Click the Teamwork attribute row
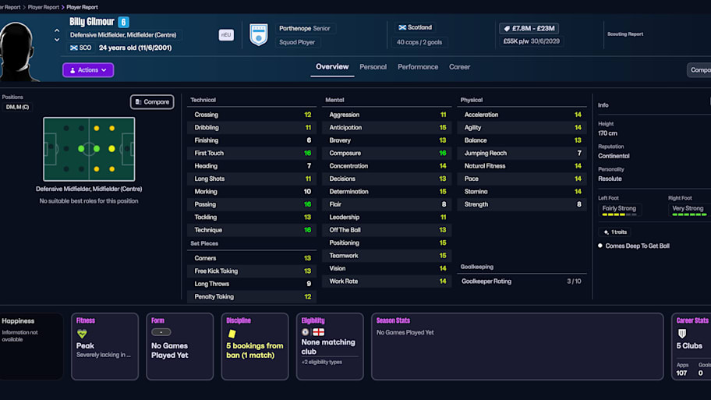 point(387,256)
